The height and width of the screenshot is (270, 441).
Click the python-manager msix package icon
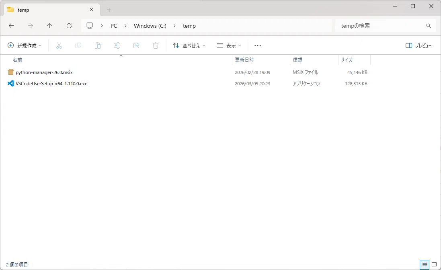11,72
